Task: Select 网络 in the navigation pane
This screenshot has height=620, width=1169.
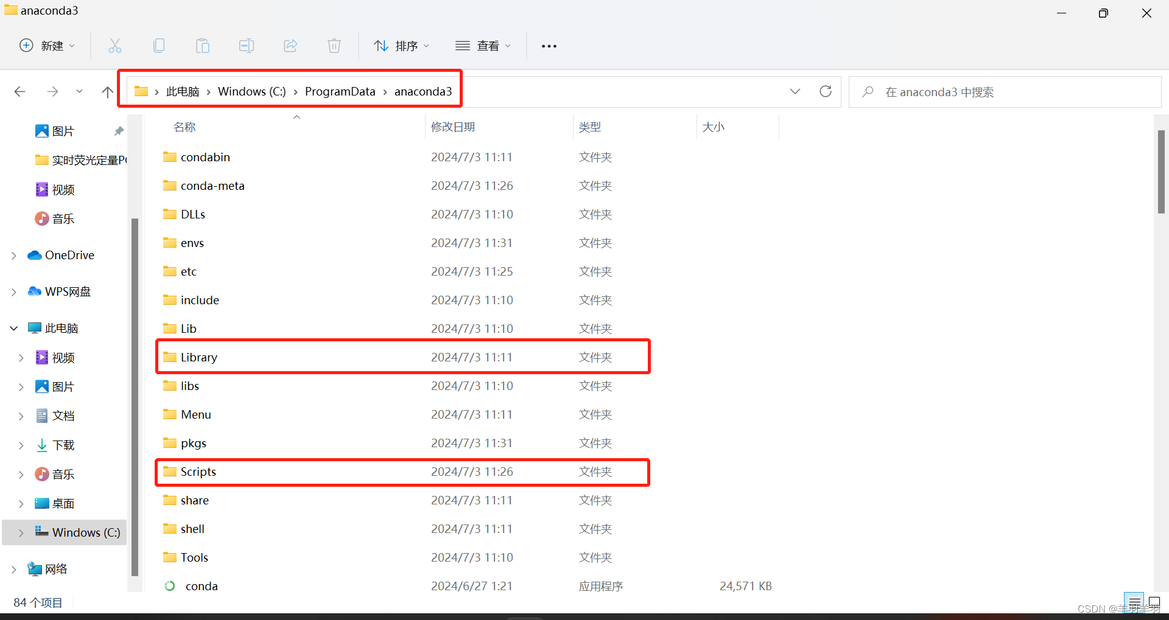Action: (x=56, y=569)
